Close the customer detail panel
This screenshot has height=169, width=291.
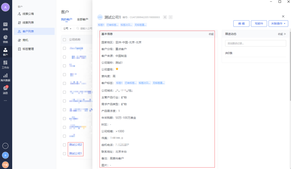pos(283,16)
